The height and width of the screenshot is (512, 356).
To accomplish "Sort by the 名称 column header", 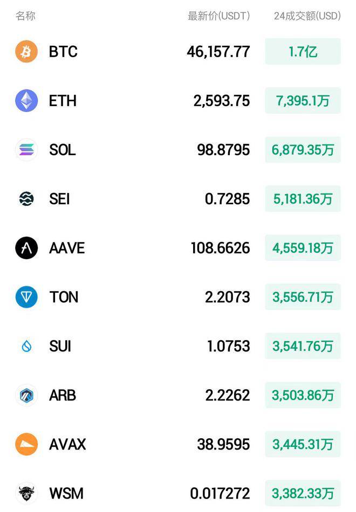I will click(25, 16).
